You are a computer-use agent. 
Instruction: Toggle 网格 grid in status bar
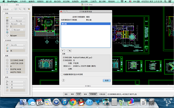click(x=72, y=94)
